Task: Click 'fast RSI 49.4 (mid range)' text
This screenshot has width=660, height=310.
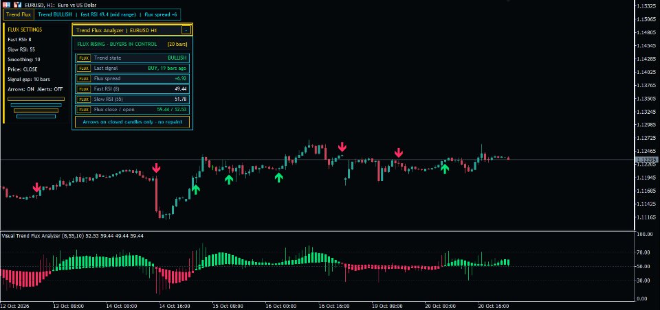Action: point(108,14)
